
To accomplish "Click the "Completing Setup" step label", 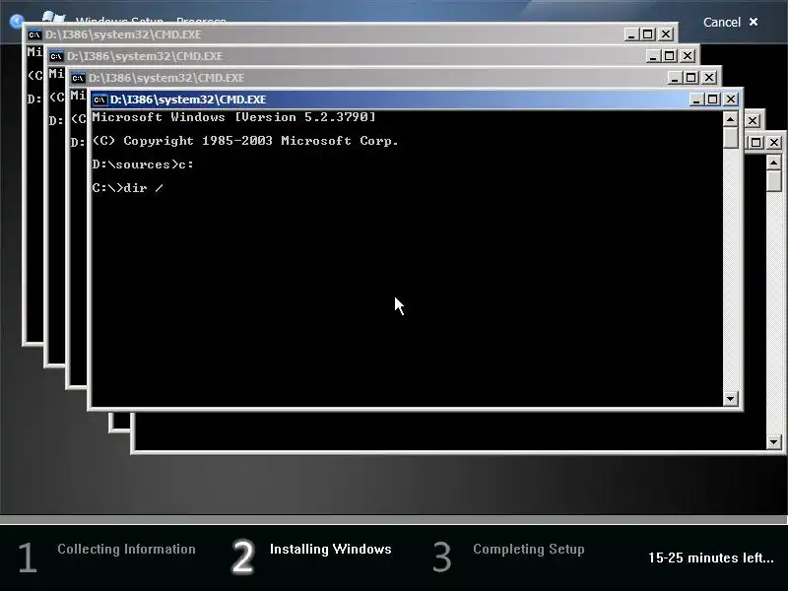I will [529, 550].
